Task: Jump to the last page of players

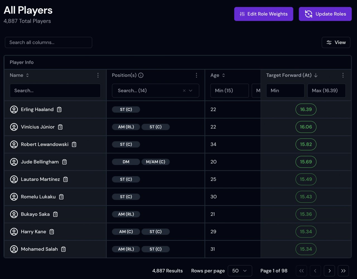Action: [x=343, y=271]
